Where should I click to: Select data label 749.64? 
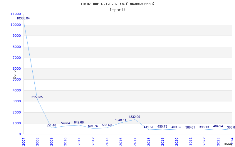pyautogui.click(x=65, y=123)
